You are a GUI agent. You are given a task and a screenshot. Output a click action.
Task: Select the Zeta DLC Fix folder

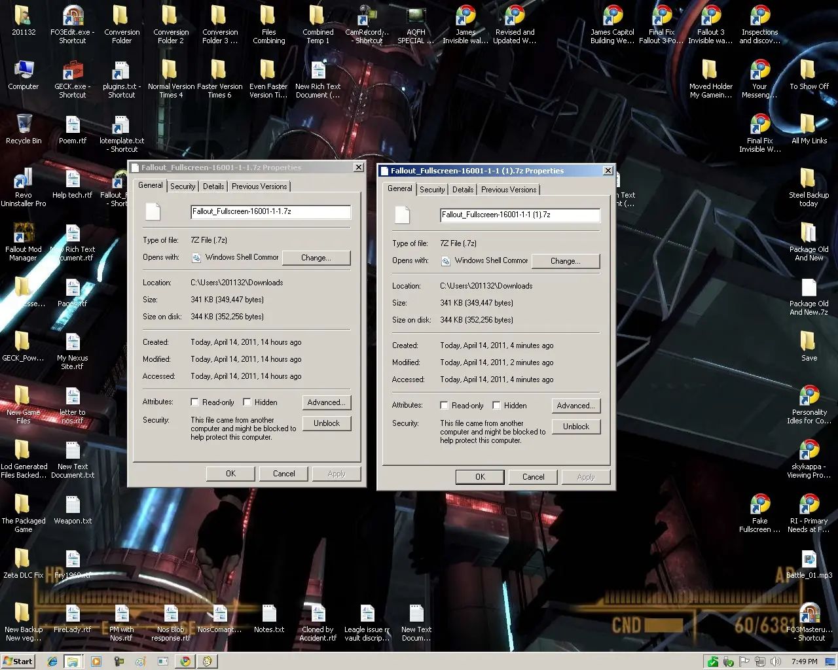pyautogui.click(x=24, y=559)
